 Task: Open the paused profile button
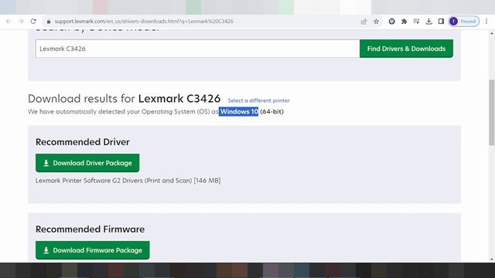tap(464, 22)
